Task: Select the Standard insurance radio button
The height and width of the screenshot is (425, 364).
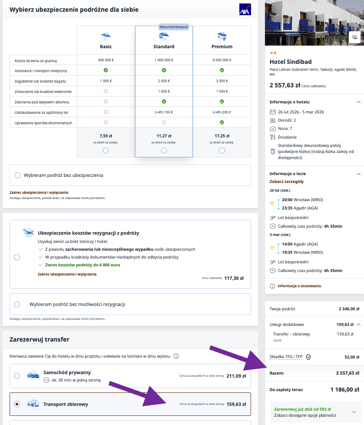Action: (164, 150)
